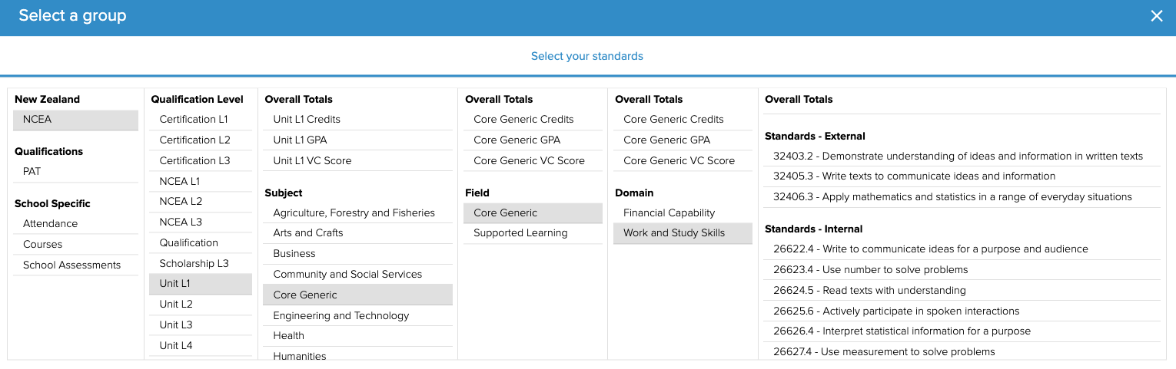Image resolution: width=1176 pixels, height=369 pixels.
Task: Select Engineering and Technology subject
Action: pos(341,316)
